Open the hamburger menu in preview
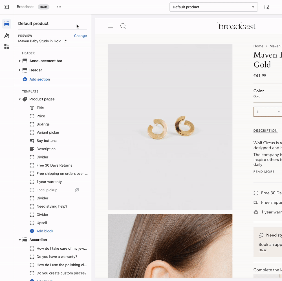Viewport: 282px width, 281px height. (x=111, y=26)
